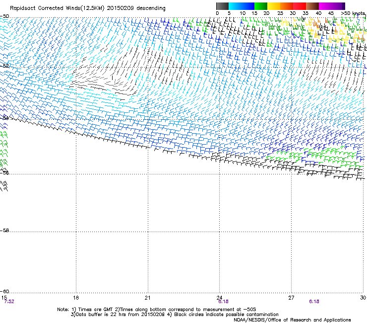The width and height of the screenshot is (367, 323).
Task: Click the longitude axis label '24'
Action: pos(219,298)
